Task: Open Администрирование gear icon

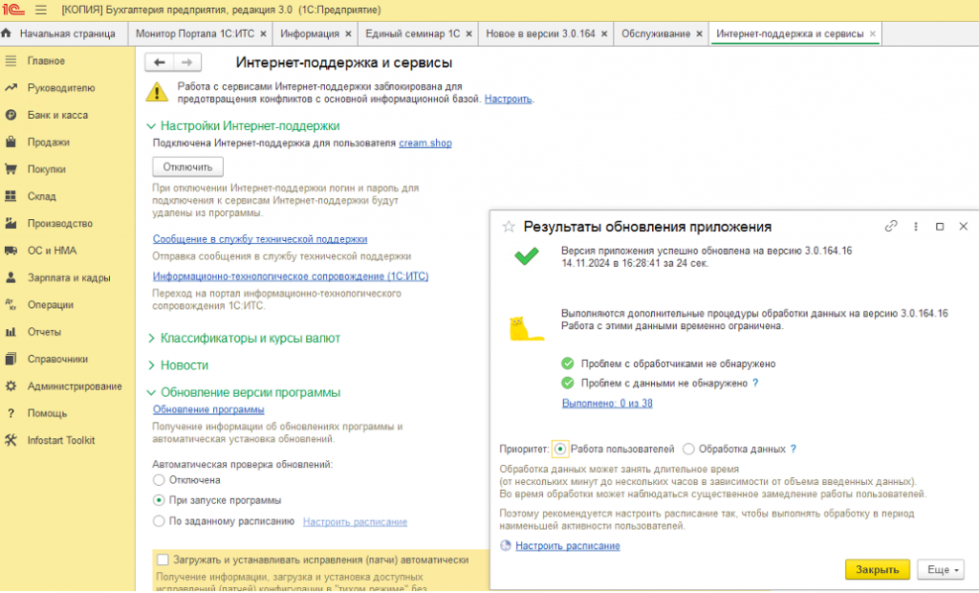Action: coord(11,386)
